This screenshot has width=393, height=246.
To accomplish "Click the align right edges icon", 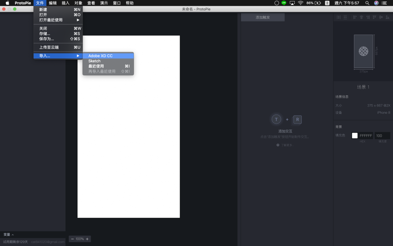I will (x=368, y=17).
